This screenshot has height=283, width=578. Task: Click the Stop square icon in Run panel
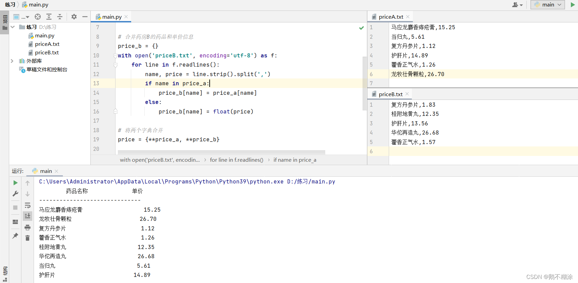[15, 208]
